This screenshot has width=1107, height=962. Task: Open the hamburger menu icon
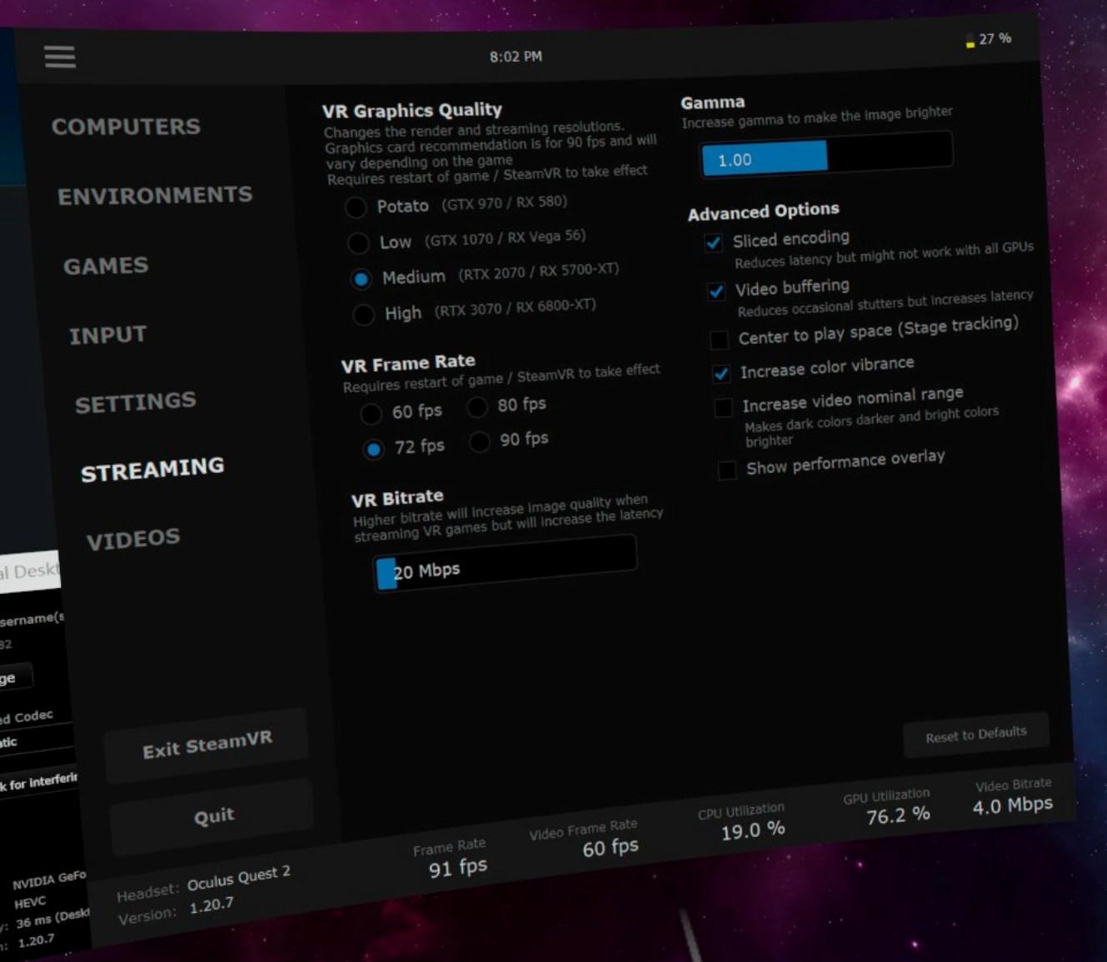(60, 57)
